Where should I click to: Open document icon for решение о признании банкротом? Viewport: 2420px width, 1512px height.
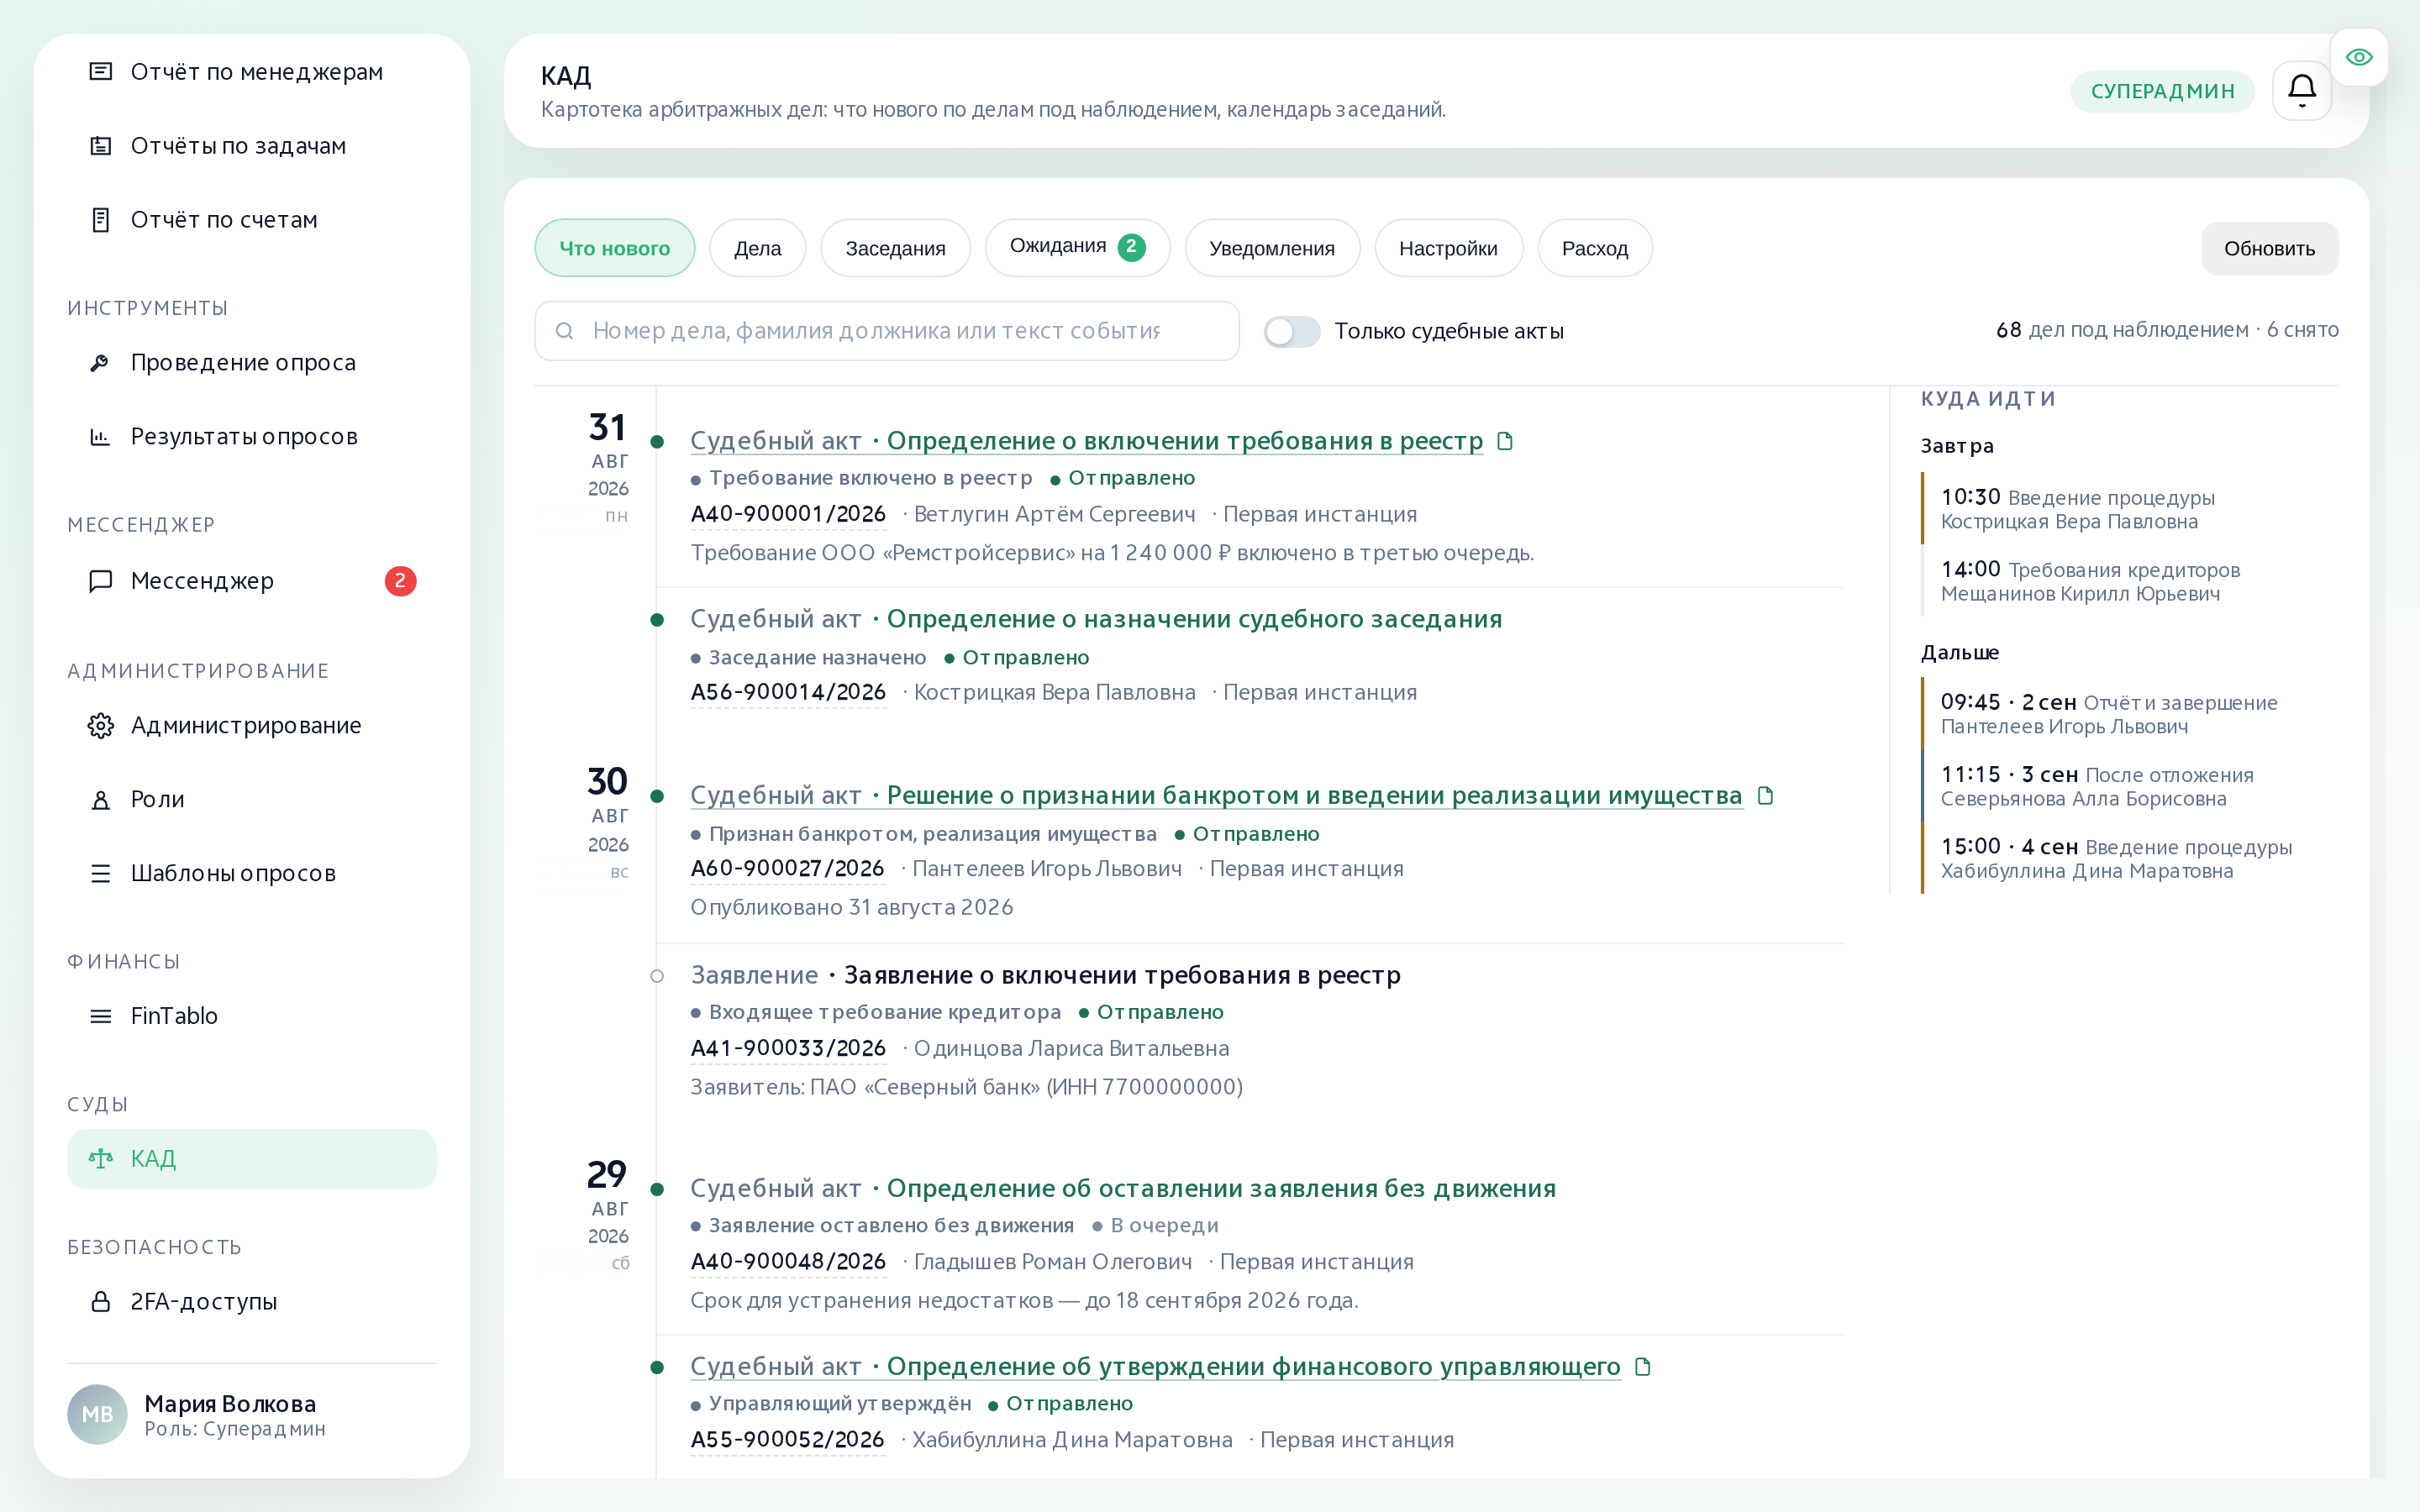click(x=1765, y=796)
